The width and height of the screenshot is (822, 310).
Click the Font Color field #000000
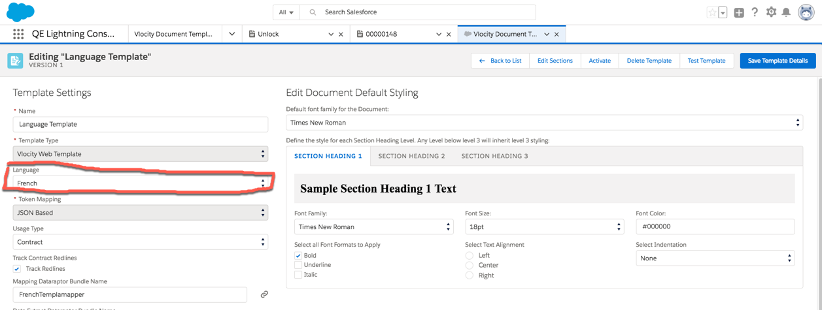click(715, 226)
